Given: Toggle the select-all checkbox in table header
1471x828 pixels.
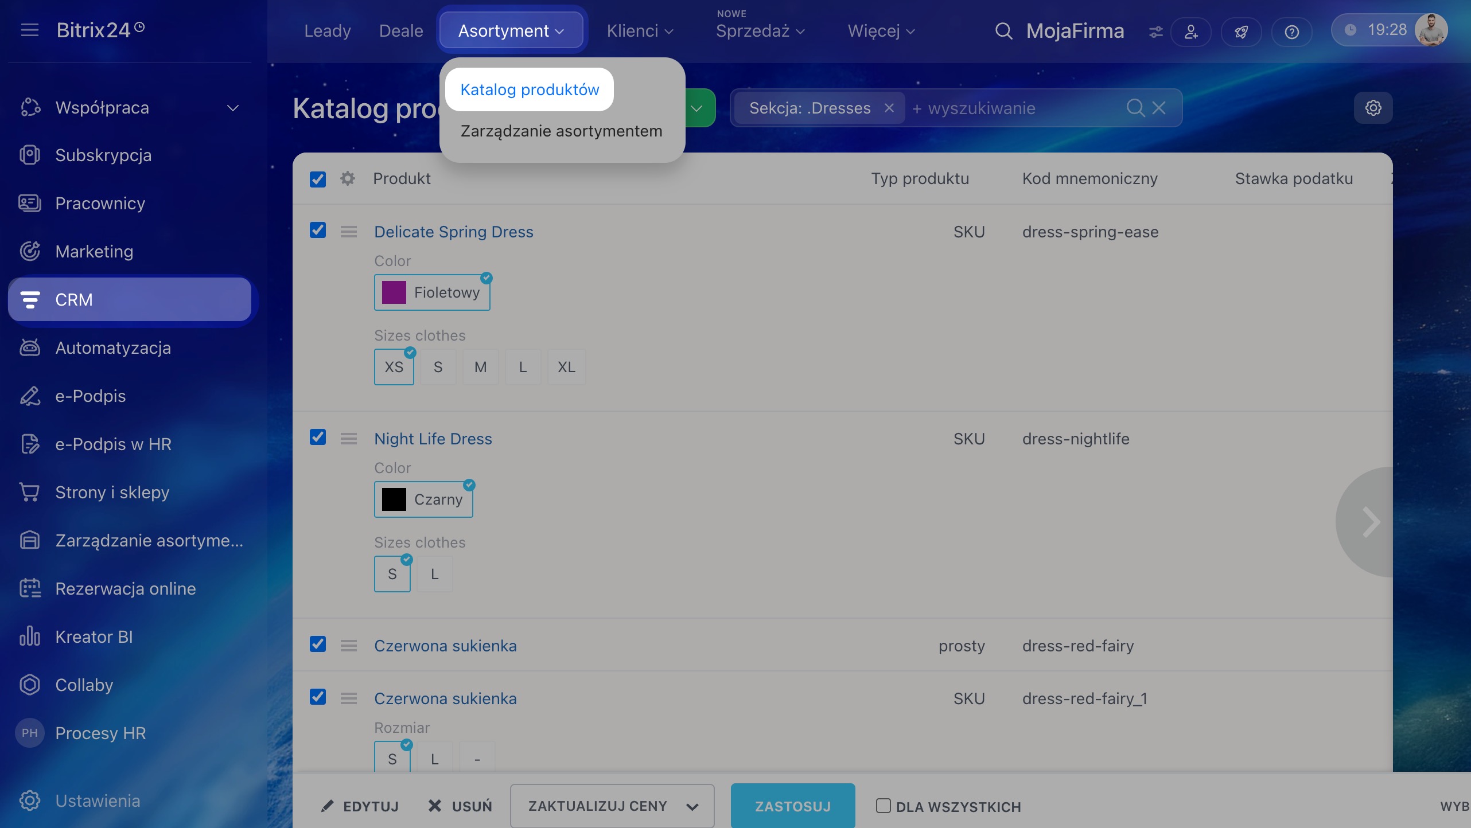Looking at the screenshot, I should coord(318,179).
